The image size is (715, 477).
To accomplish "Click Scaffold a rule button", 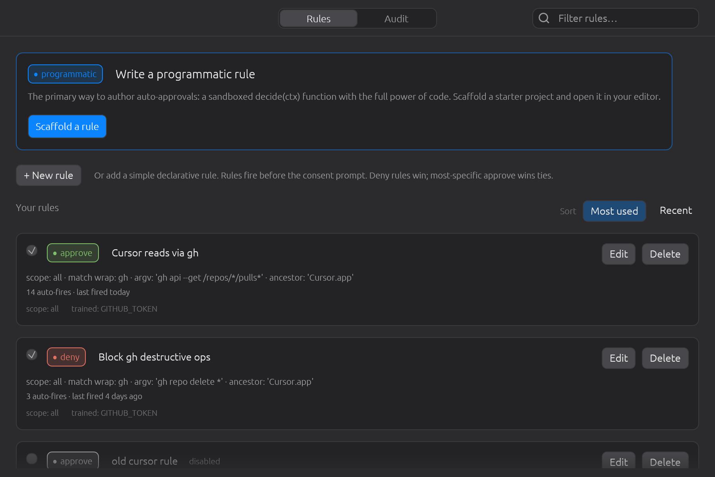I will tap(67, 126).
